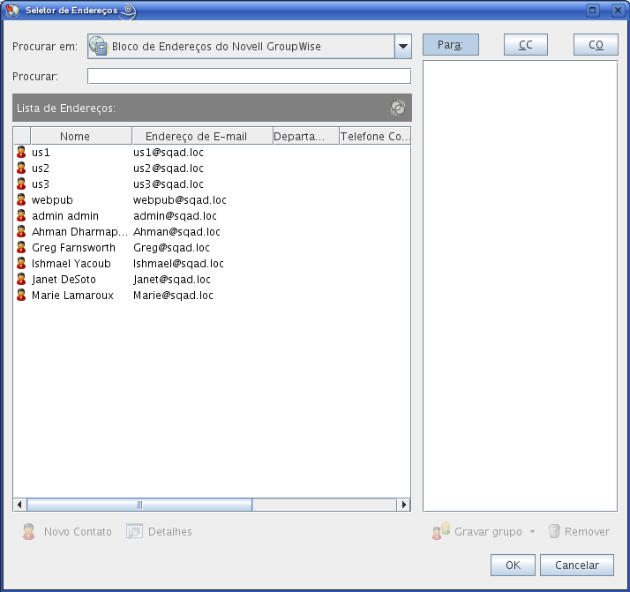Click the application icon in title bar
Viewport: 630px width, 592px height.
pyautogui.click(x=12, y=10)
